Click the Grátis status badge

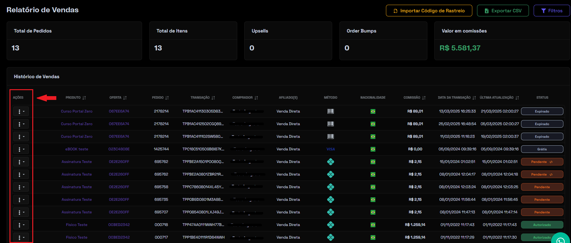542,149
